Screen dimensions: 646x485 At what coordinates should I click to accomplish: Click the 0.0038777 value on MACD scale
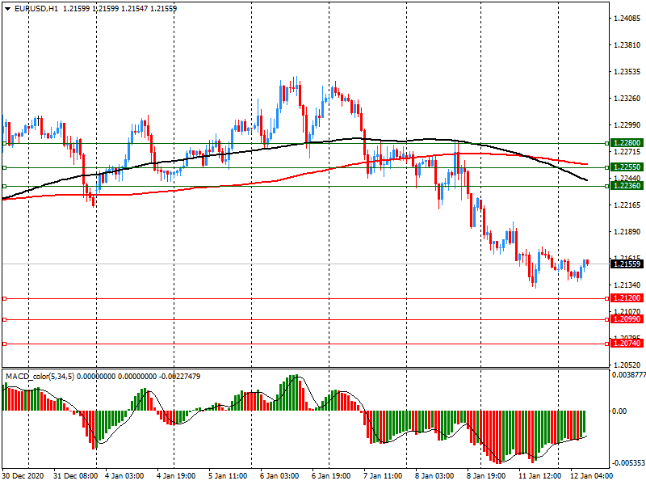(627, 375)
